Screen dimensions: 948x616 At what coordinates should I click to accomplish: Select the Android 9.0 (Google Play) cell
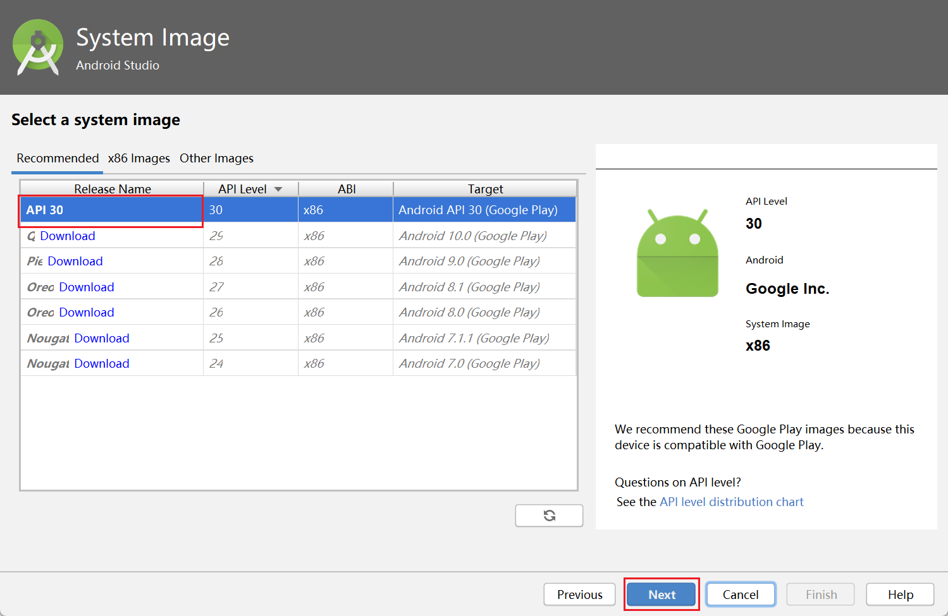click(484, 261)
